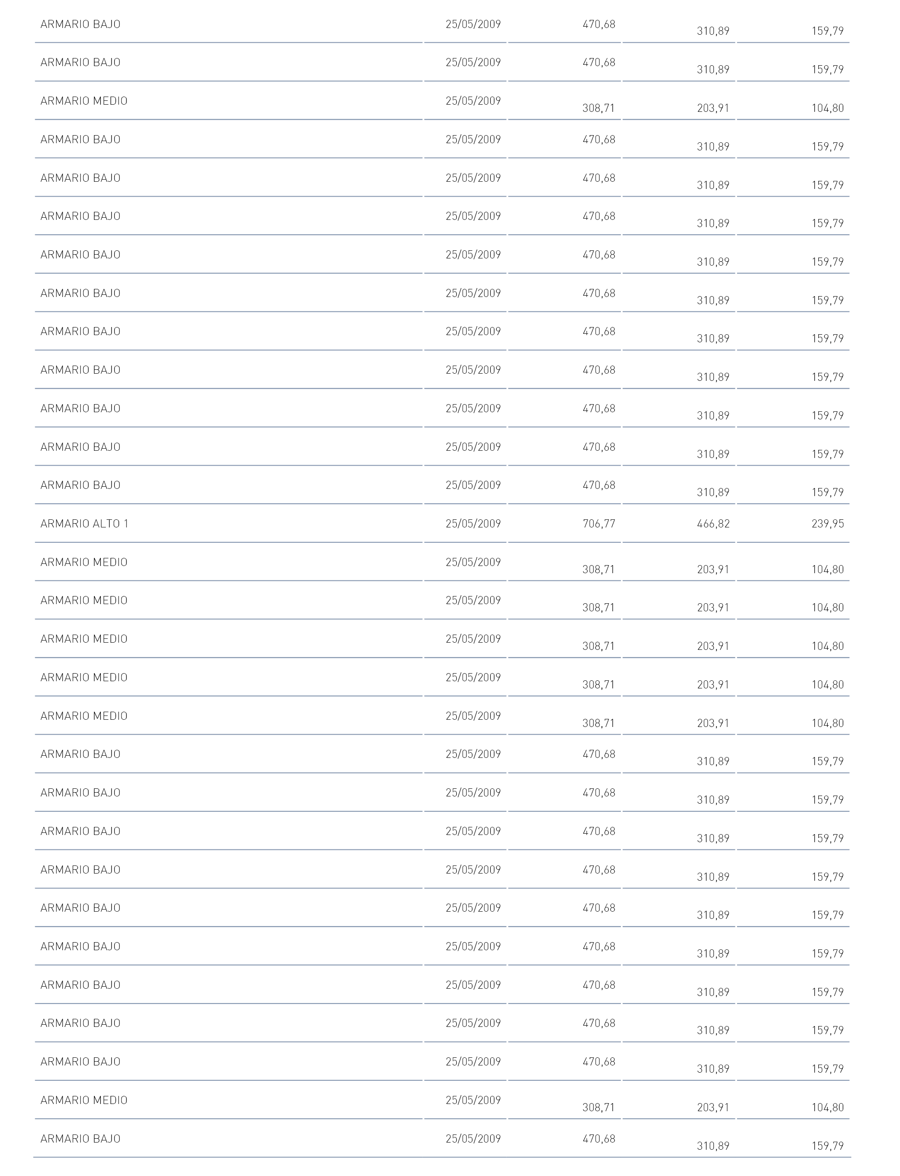Click the 470,68 amount in the first row
The width and height of the screenshot is (900, 1176).
tap(599, 24)
